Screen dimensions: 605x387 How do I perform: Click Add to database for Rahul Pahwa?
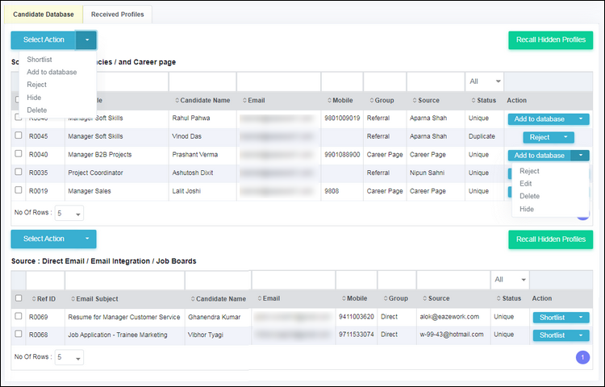click(x=540, y=119)
